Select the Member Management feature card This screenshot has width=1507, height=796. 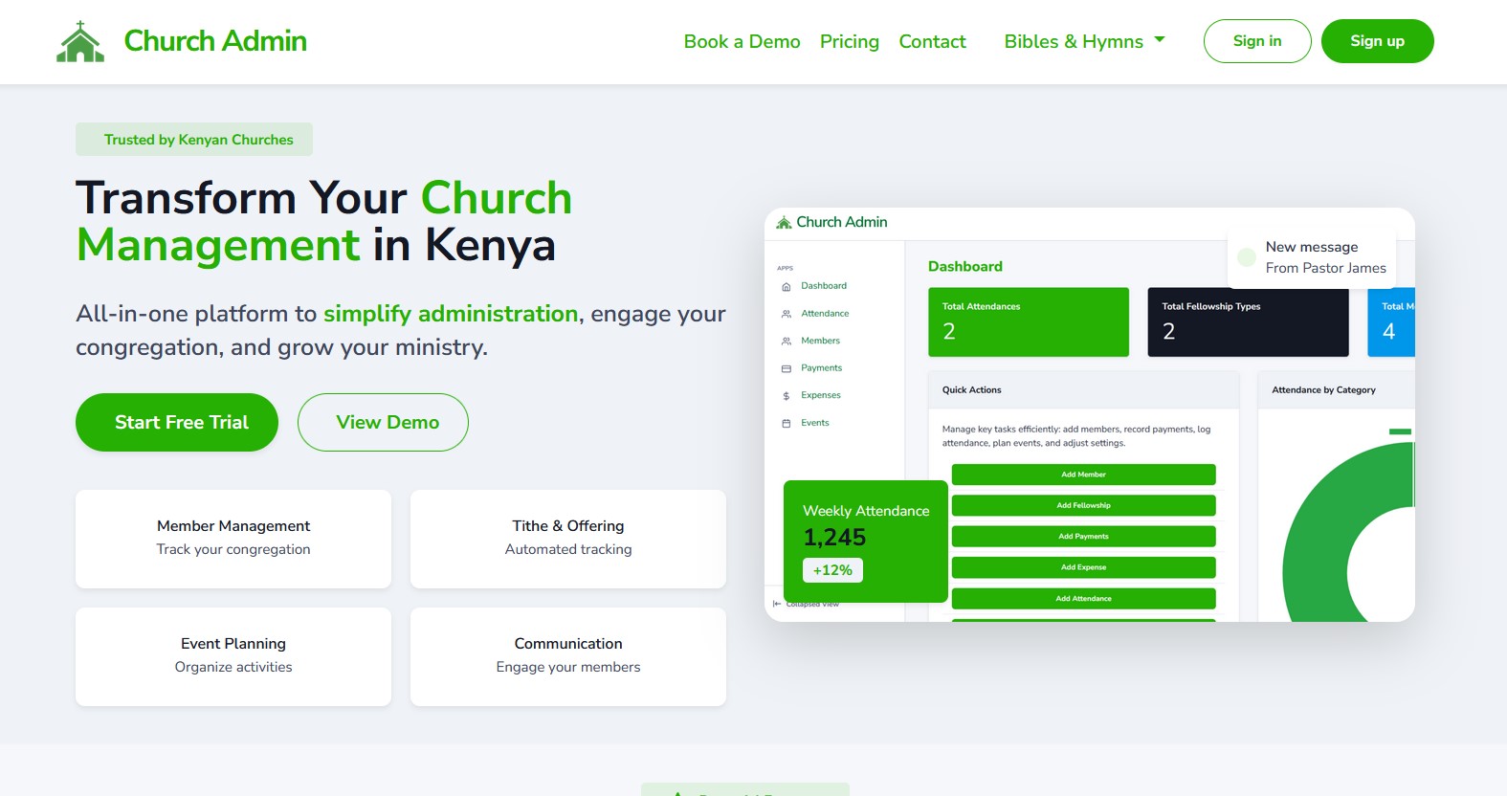point(233,539)
